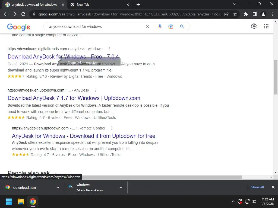Viewport: 278px width, 208px height.
Task: Run the search with the magnifier icon
Action: 182,27
